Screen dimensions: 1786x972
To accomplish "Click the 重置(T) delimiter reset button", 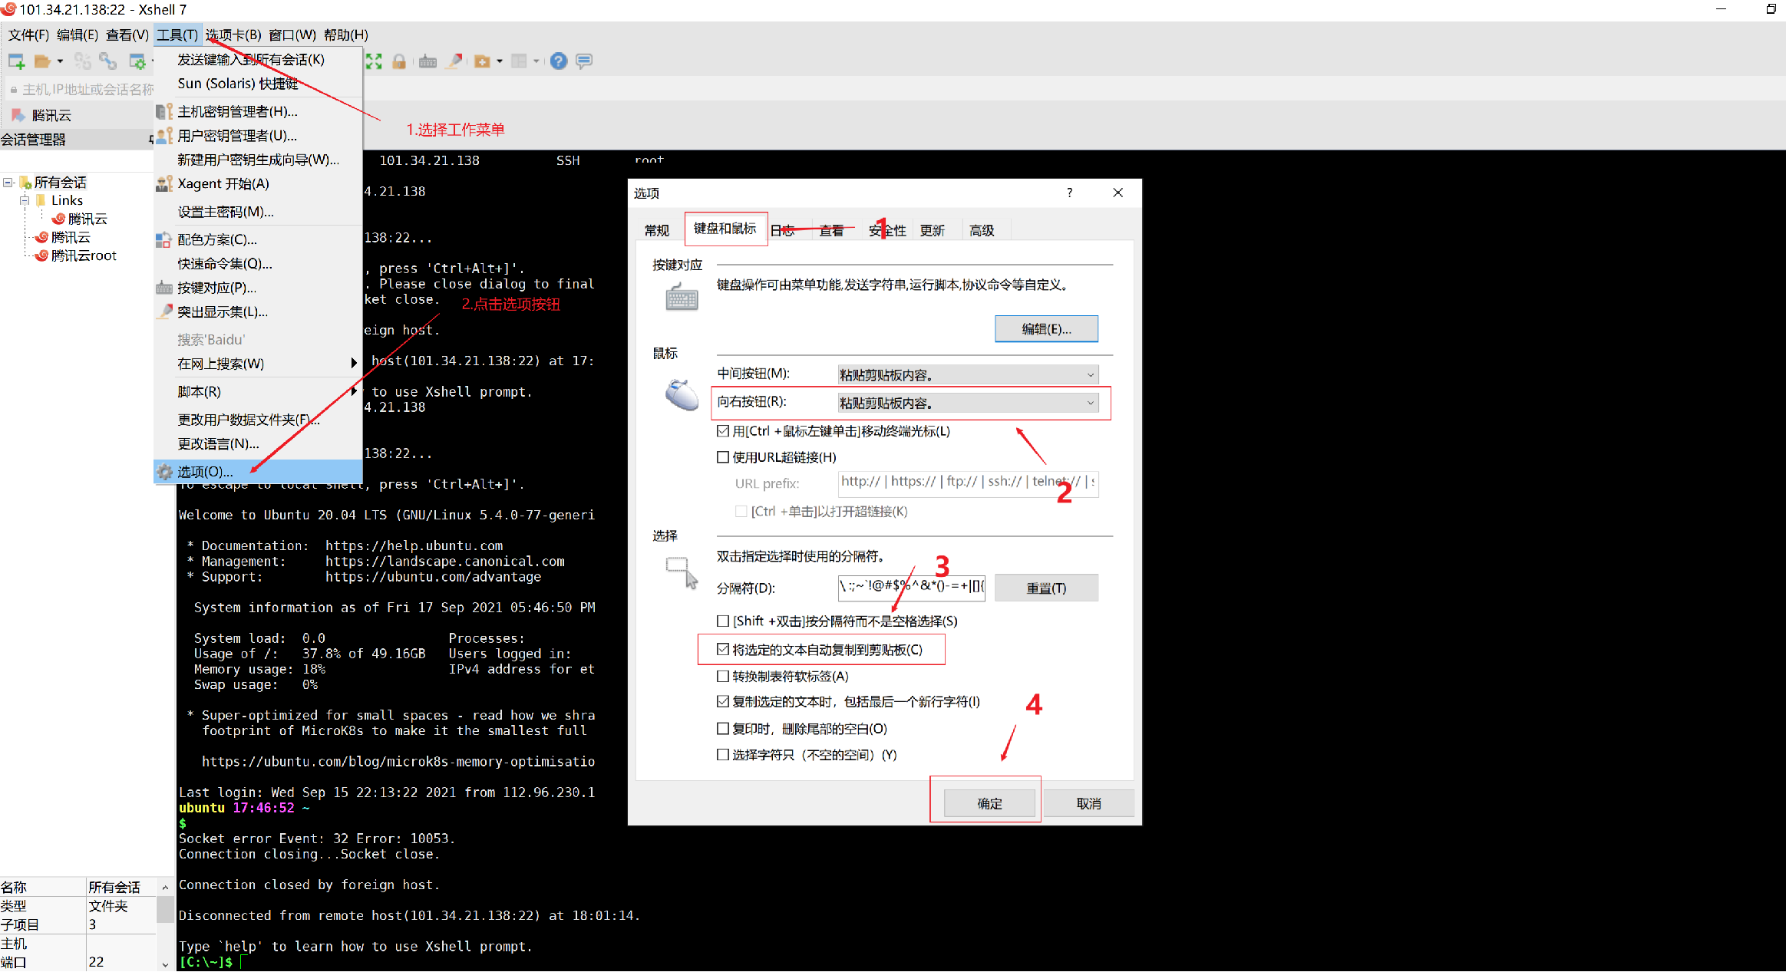I will [x=1046, y=588].
